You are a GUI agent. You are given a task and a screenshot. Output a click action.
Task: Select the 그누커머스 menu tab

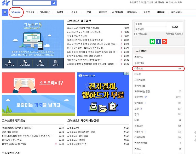(45, 12)
